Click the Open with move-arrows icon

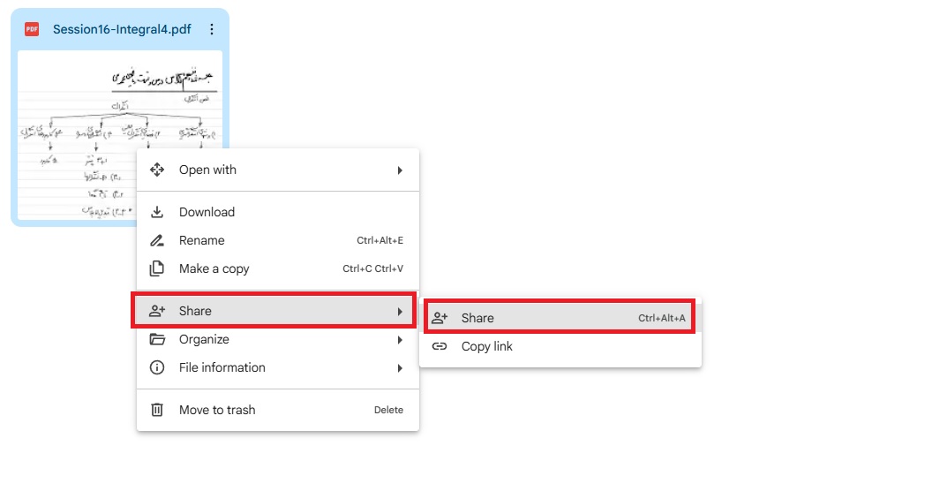coord(157,170)
